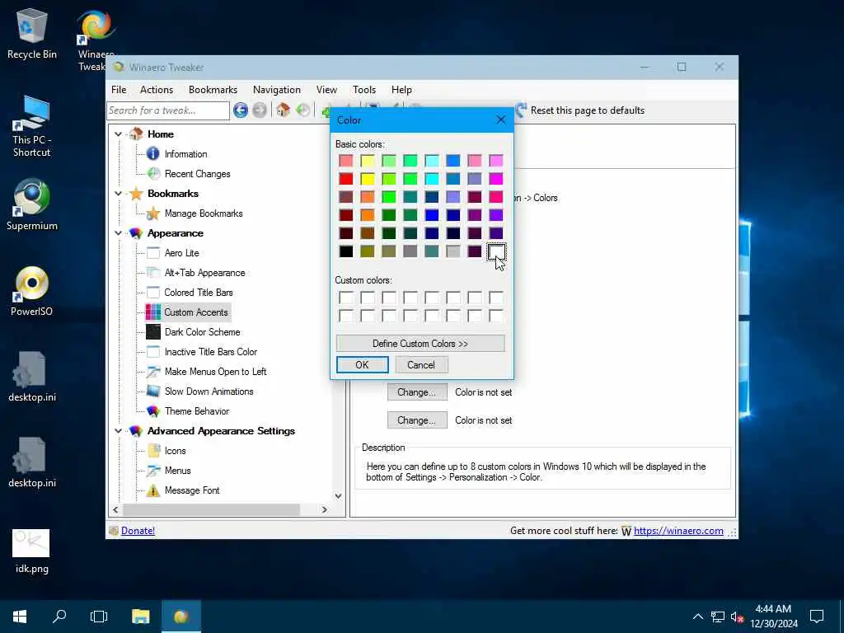Click the Forward navigation arrow icon

[260, 110]
